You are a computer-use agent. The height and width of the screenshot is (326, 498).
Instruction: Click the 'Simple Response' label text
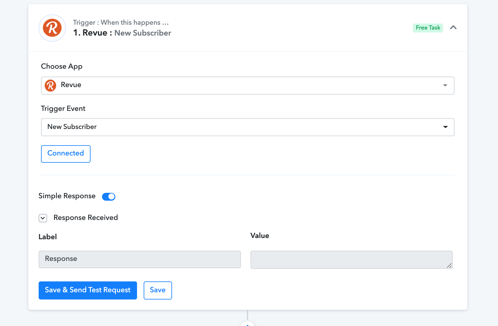(67, 196)
